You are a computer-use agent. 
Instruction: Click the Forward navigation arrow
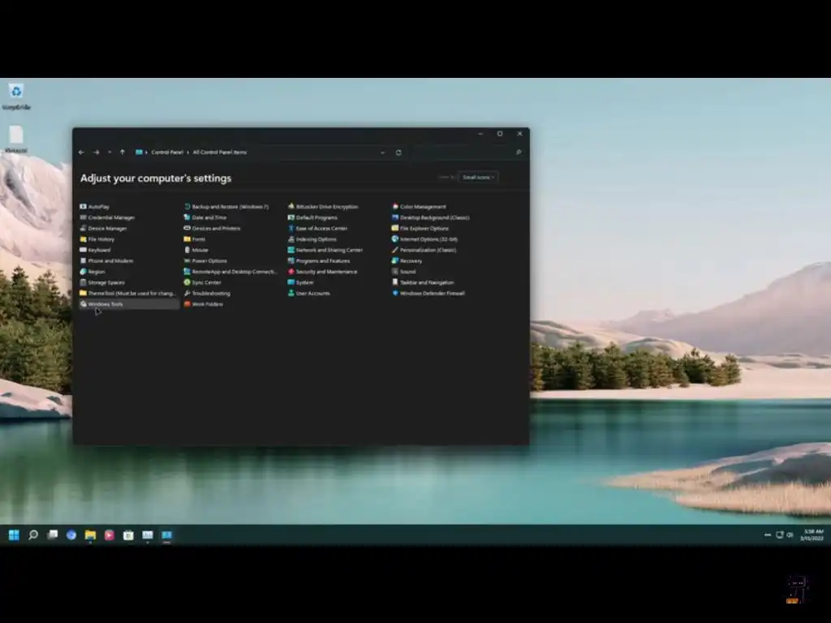click(96, 152)
